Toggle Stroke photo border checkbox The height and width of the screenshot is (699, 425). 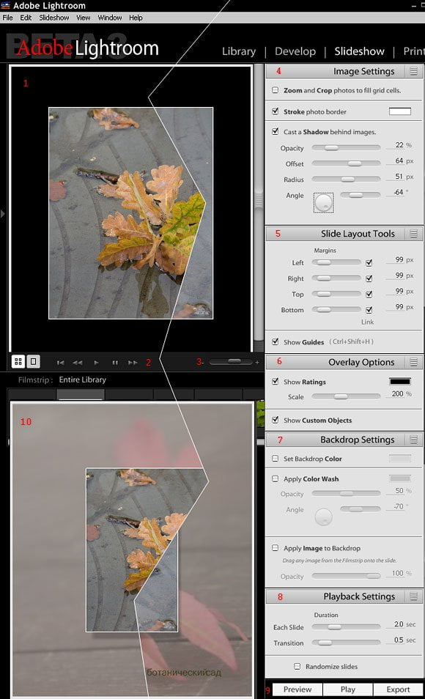(276, 111)
